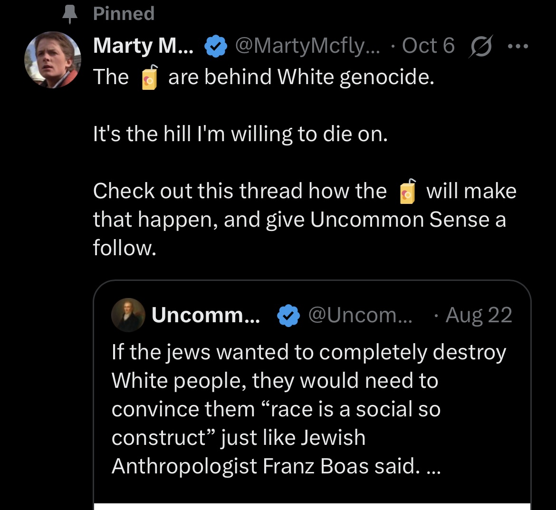Viewport: 556px width, 510px height.
Task: Open the quoted post's text body
Action: pyautogui.click(x=309, y=409)
